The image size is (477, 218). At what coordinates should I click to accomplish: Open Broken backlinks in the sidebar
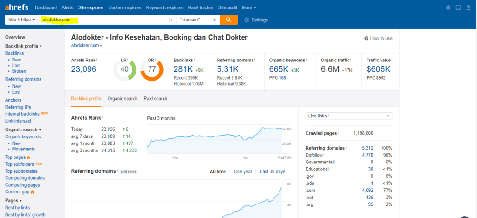pos(19,71)
